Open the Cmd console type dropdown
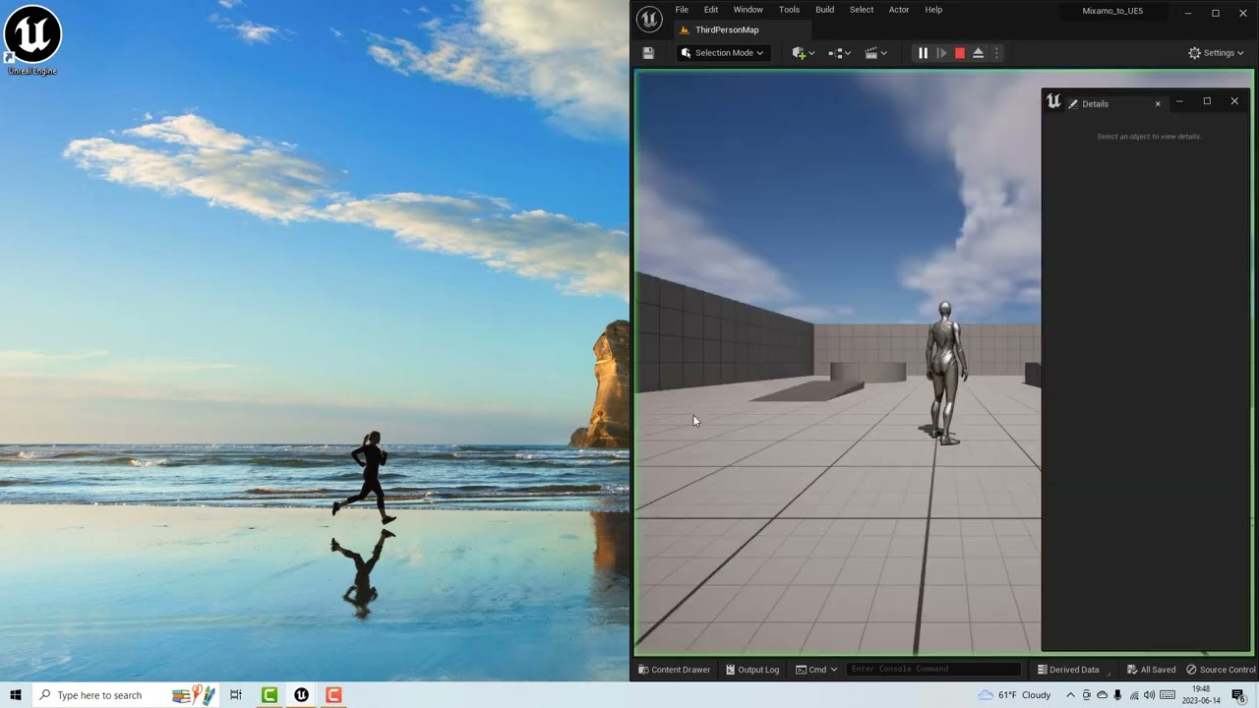1259x708 pixels. (x=817, y=670)
